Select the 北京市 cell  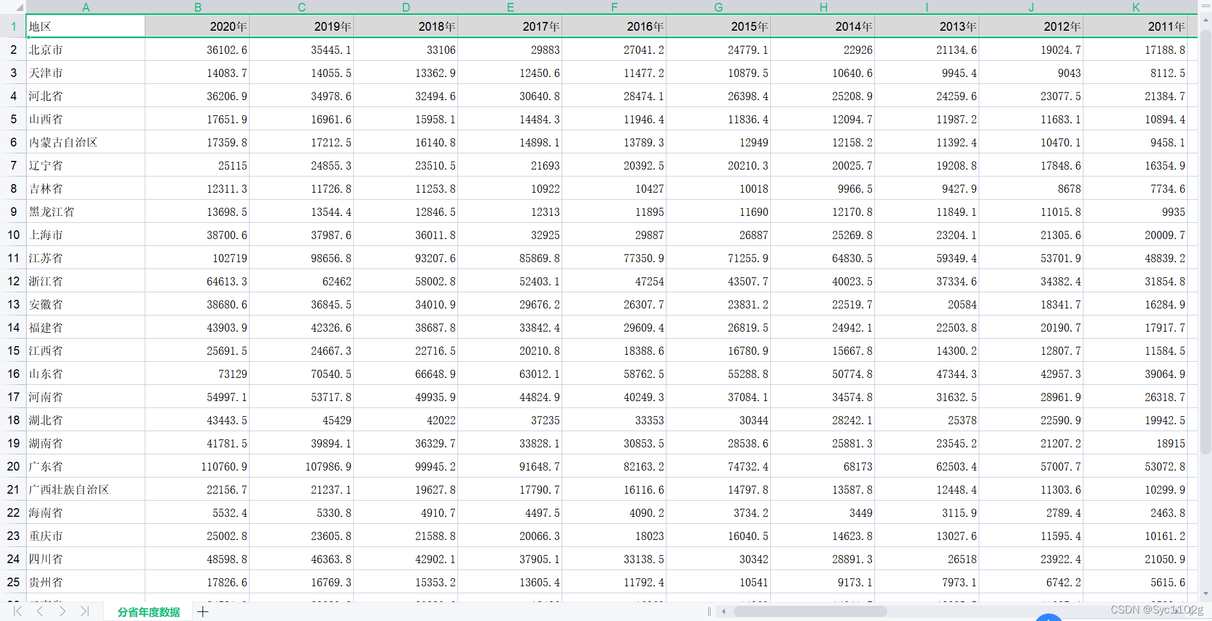[x=86, y=50]
